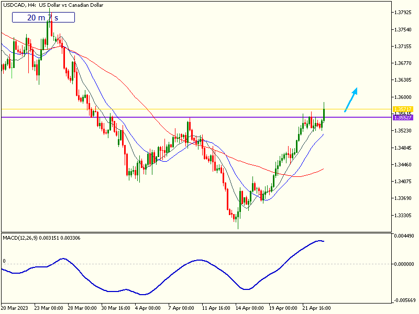Click the blue upward arrow drawing

click(351, 99)
